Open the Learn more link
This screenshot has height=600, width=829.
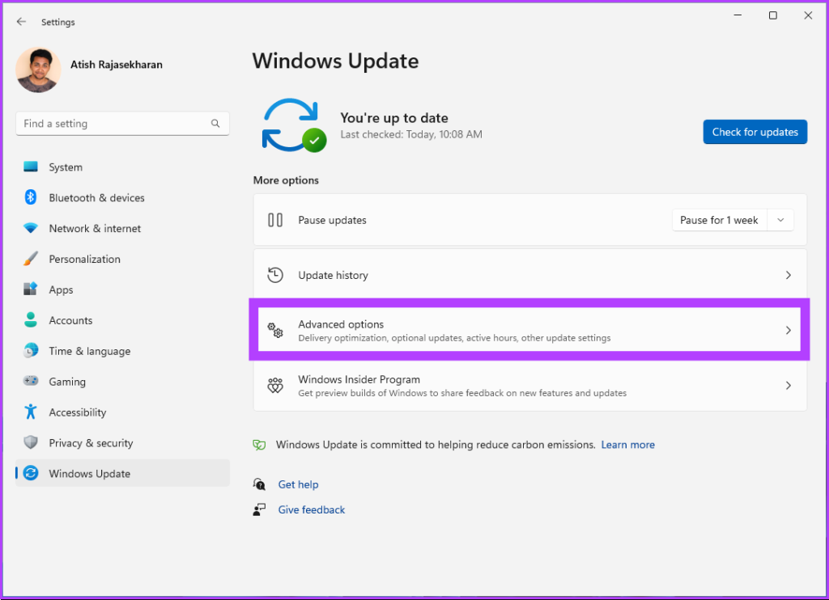tap(627, 445)
